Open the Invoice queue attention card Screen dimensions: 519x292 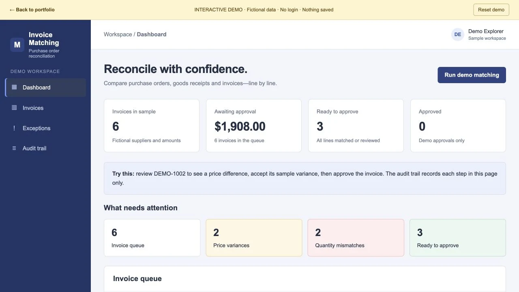[x=152, y=238]
